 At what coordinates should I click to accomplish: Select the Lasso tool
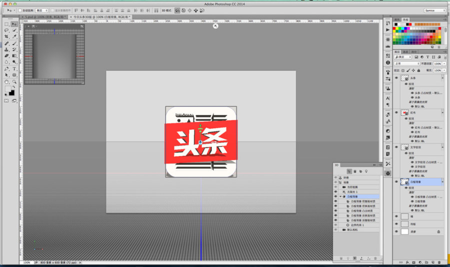click(6, 30)
